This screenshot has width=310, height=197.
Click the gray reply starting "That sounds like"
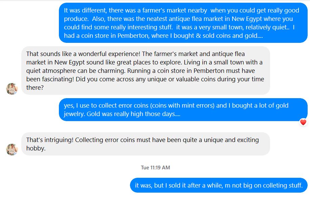click(x=146, y=71)
